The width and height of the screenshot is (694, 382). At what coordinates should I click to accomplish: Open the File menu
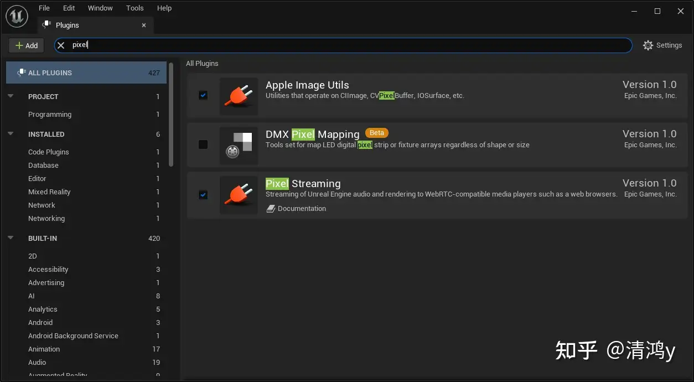click(44, 8)
